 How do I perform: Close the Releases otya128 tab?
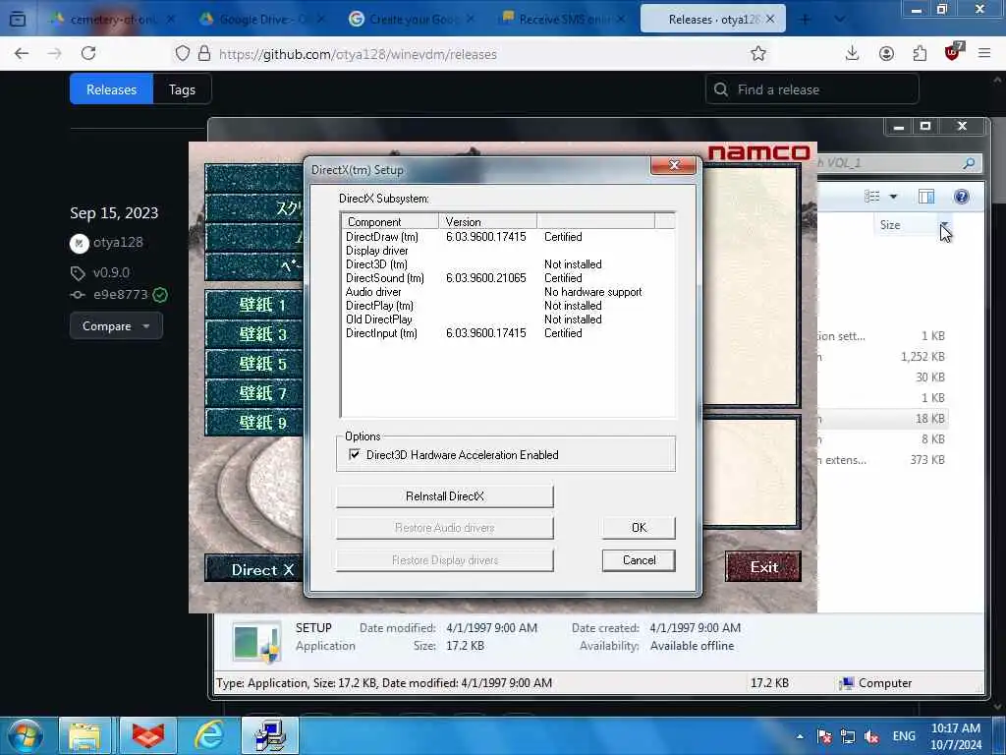click(x=770, y=20)
